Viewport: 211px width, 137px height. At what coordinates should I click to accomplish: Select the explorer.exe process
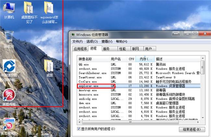(x=139, y=86)
